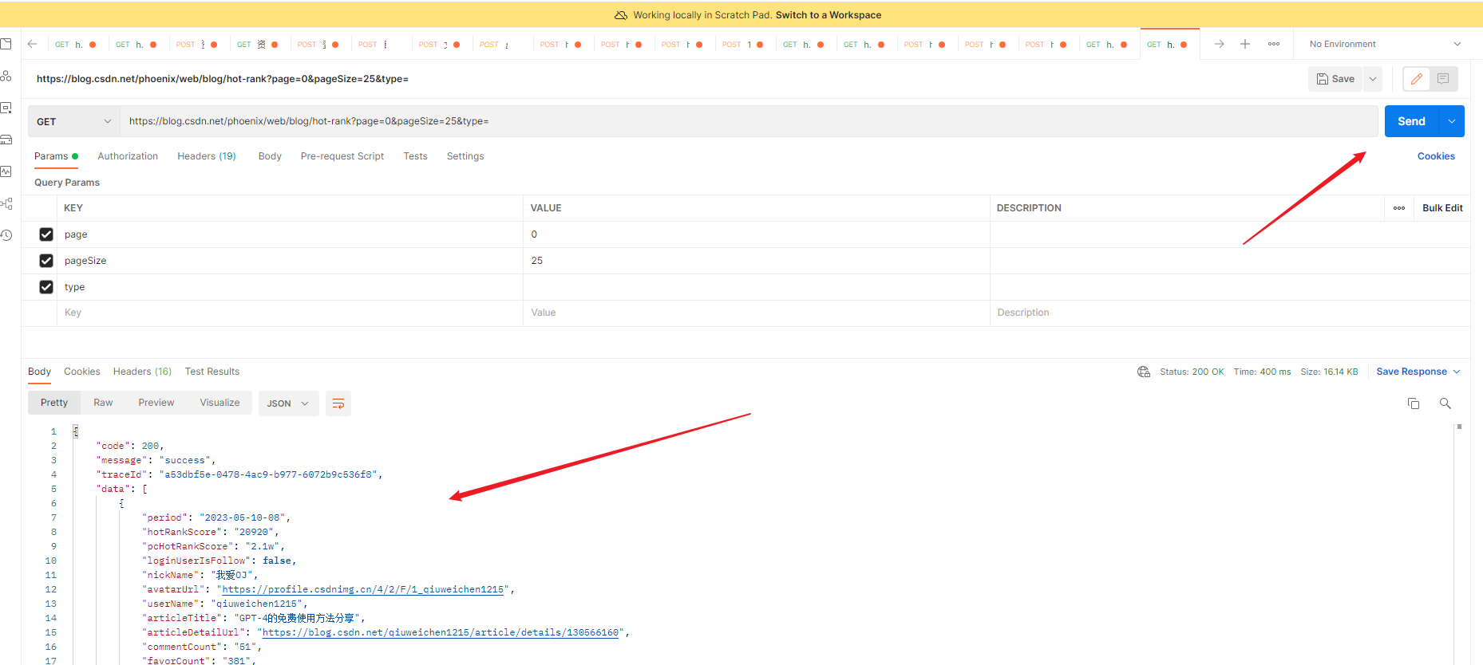The width and height of the screenshot is (1483, 665).
Task: Collapse the JSON root brace on line 1
Action: 76,431
